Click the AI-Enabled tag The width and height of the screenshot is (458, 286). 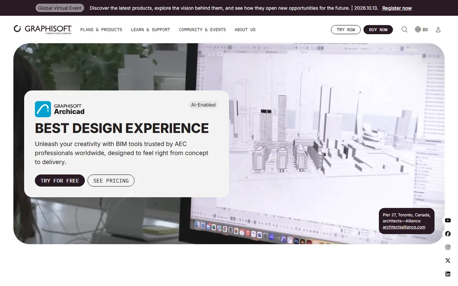coord(203,105)
